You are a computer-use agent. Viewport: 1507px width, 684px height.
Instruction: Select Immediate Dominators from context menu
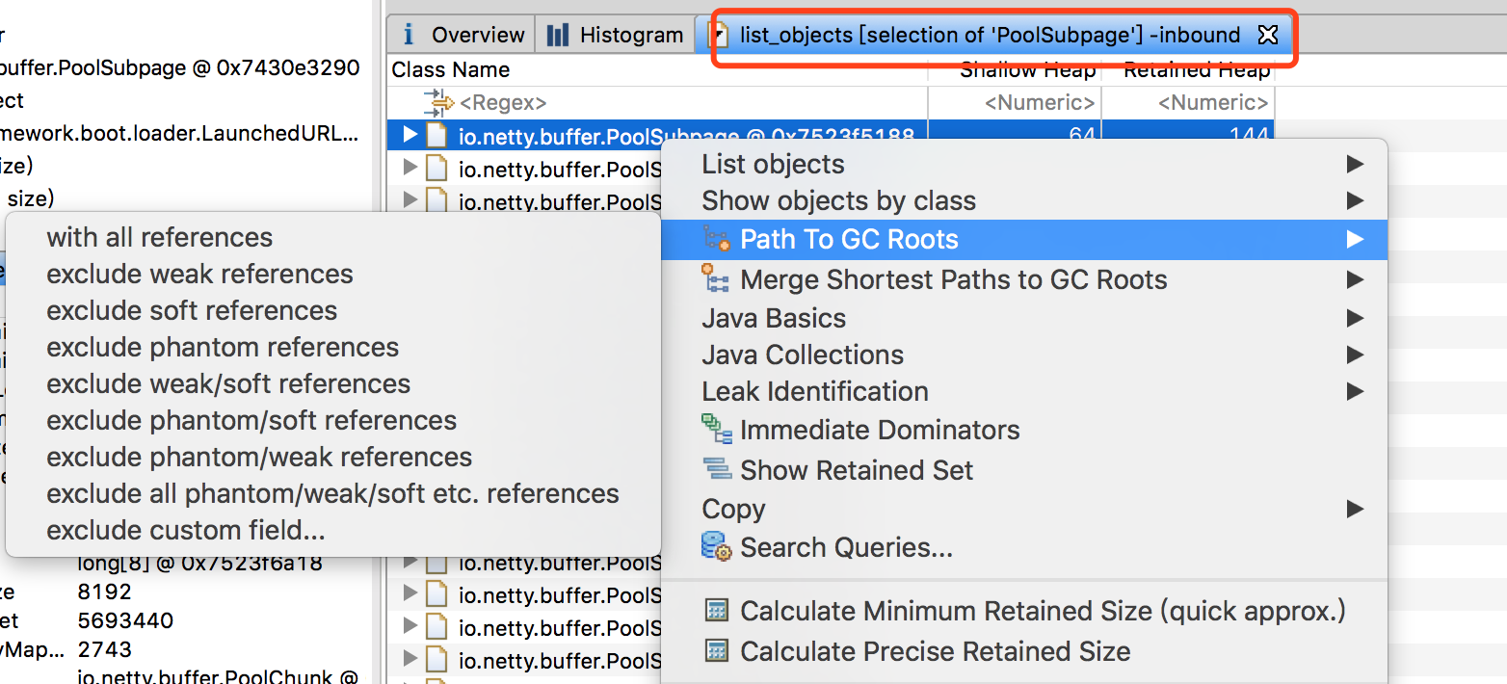(1024, 430)
